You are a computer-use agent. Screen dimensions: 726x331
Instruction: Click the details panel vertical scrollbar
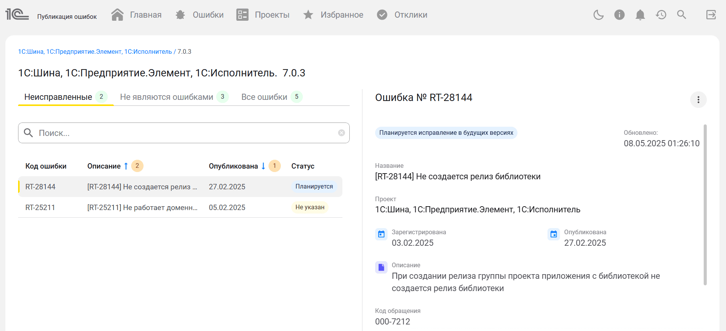click(705, 205)
